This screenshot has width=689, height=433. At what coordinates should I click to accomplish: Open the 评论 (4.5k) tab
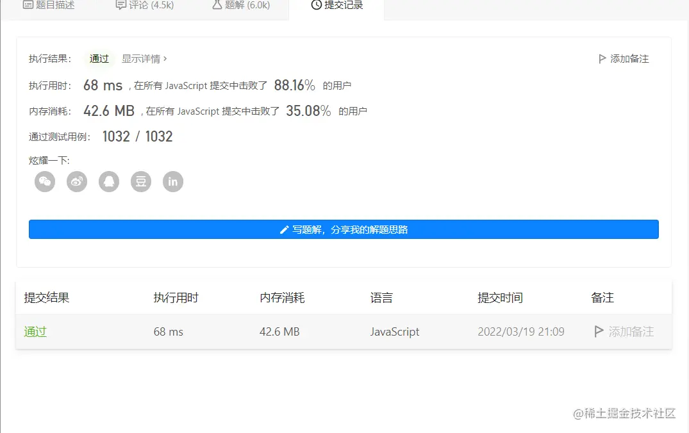(x=145, y=5)
